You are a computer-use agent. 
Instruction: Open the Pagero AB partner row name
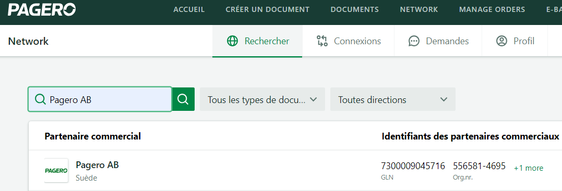pos(97,165)
